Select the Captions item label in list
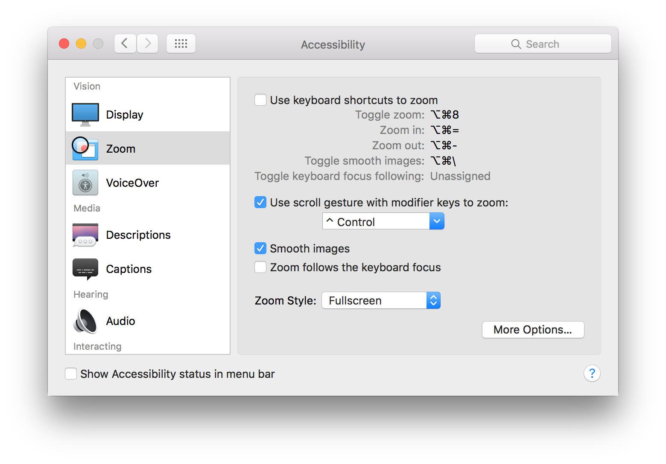This screenshot has width=666, height=464. pos(129,269)
